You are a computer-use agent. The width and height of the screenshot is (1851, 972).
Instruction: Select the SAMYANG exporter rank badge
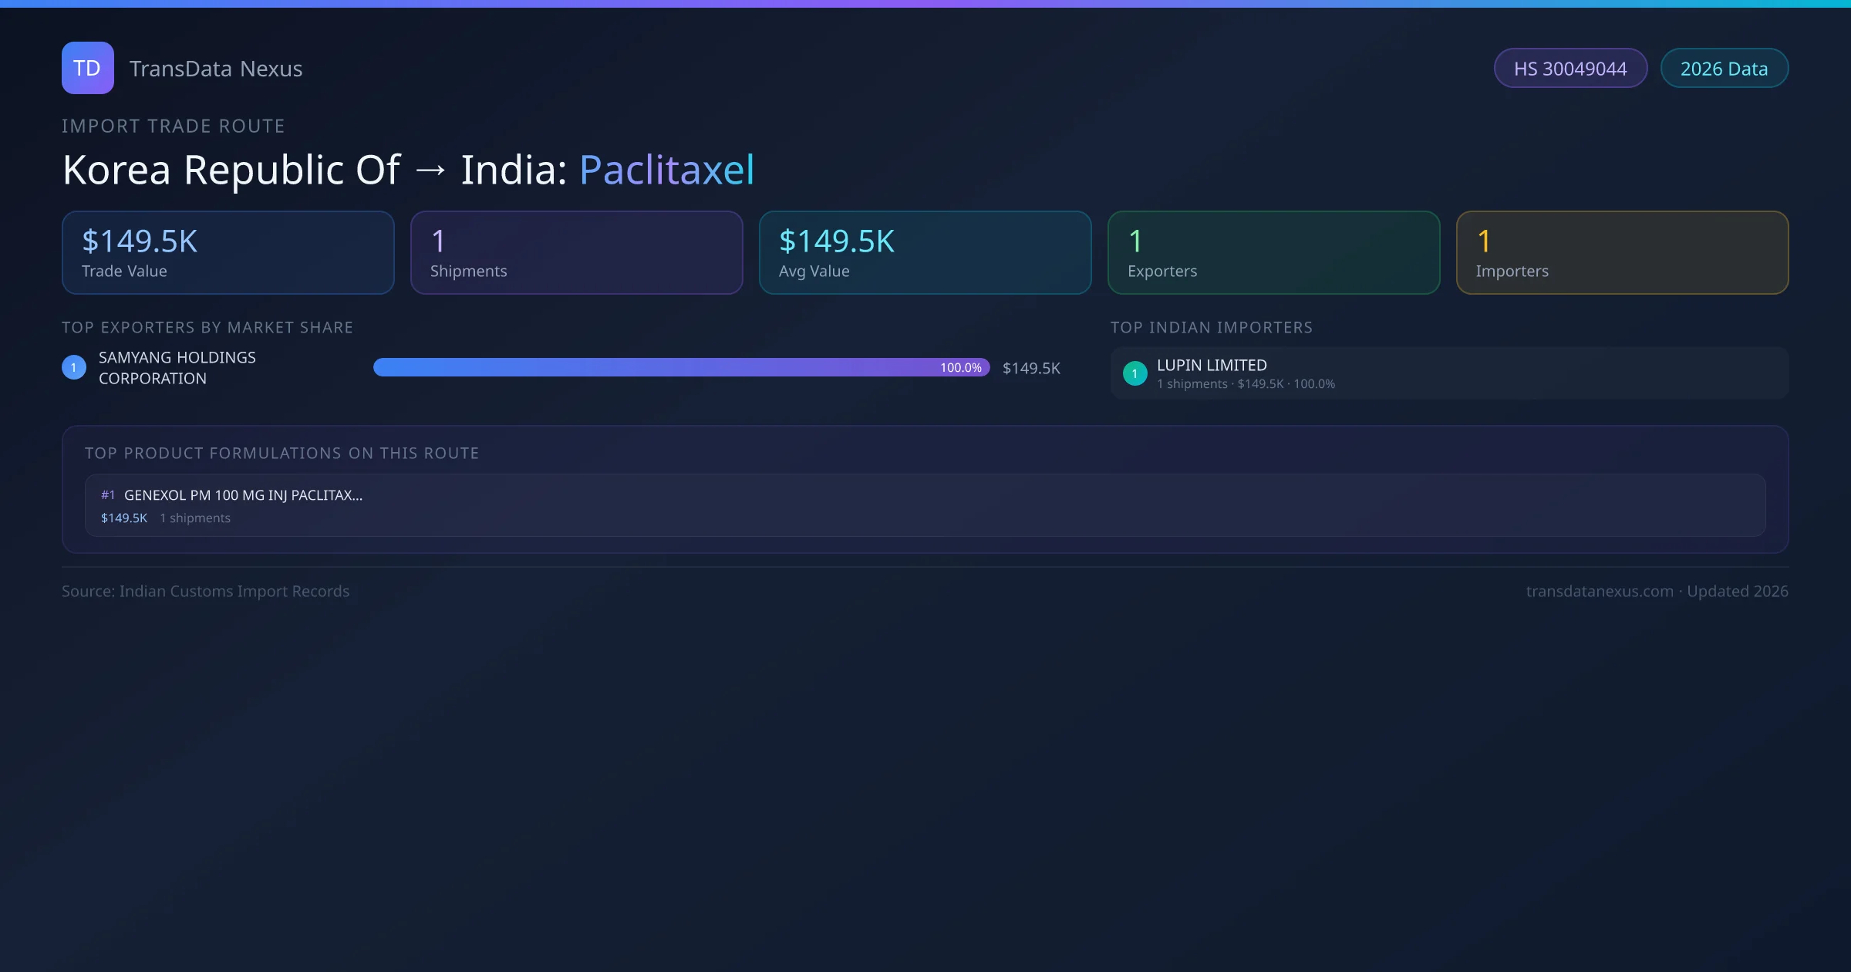[x=73, y=367]
